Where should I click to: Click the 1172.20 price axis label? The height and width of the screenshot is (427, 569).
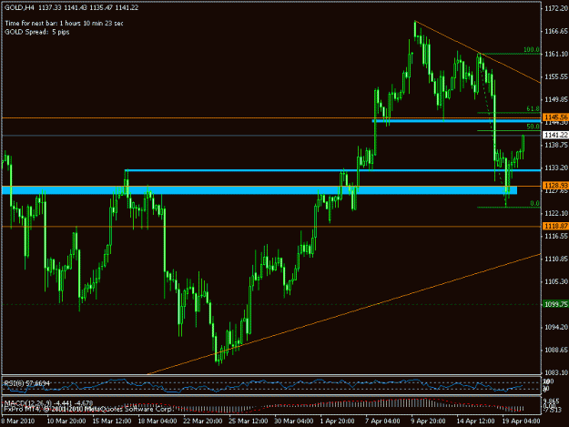pos(556,8)
